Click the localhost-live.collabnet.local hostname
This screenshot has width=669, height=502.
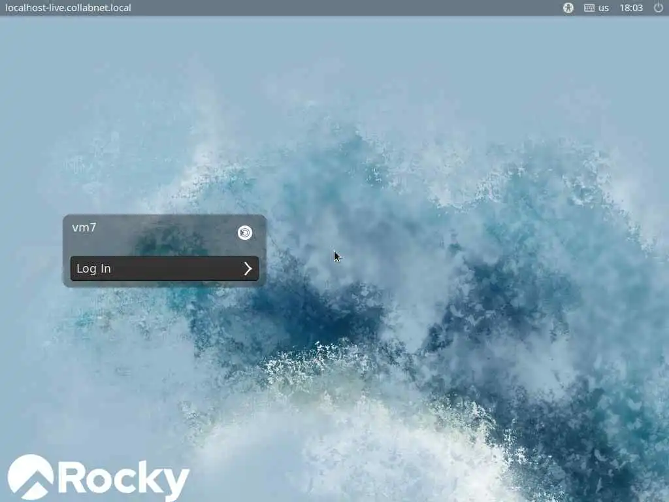[x=68, y=8]
